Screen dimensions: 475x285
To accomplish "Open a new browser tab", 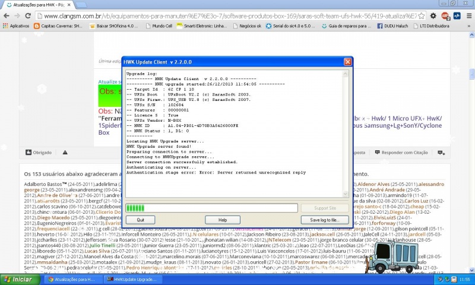I will point(81,5).
